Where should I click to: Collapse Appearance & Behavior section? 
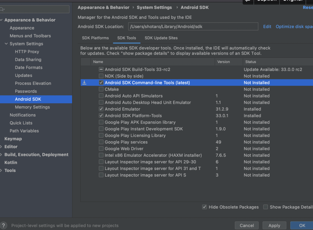(x=1, y=20)
